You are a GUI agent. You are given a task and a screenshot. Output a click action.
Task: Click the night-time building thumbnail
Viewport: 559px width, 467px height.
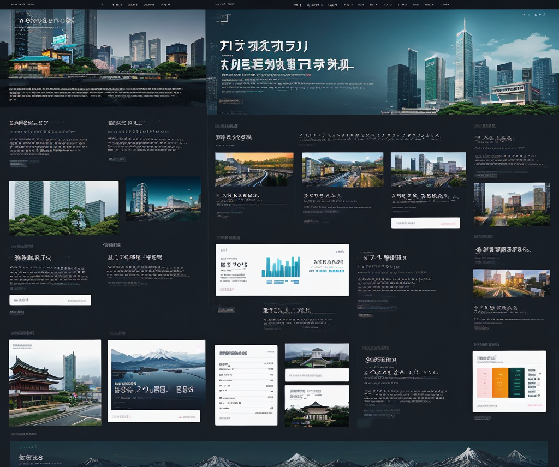163,199
